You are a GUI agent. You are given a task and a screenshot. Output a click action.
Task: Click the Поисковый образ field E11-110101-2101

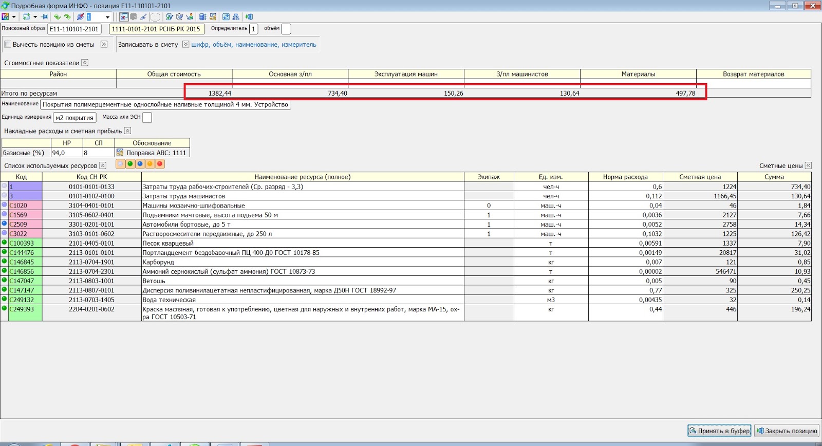(x=74, y=29)
